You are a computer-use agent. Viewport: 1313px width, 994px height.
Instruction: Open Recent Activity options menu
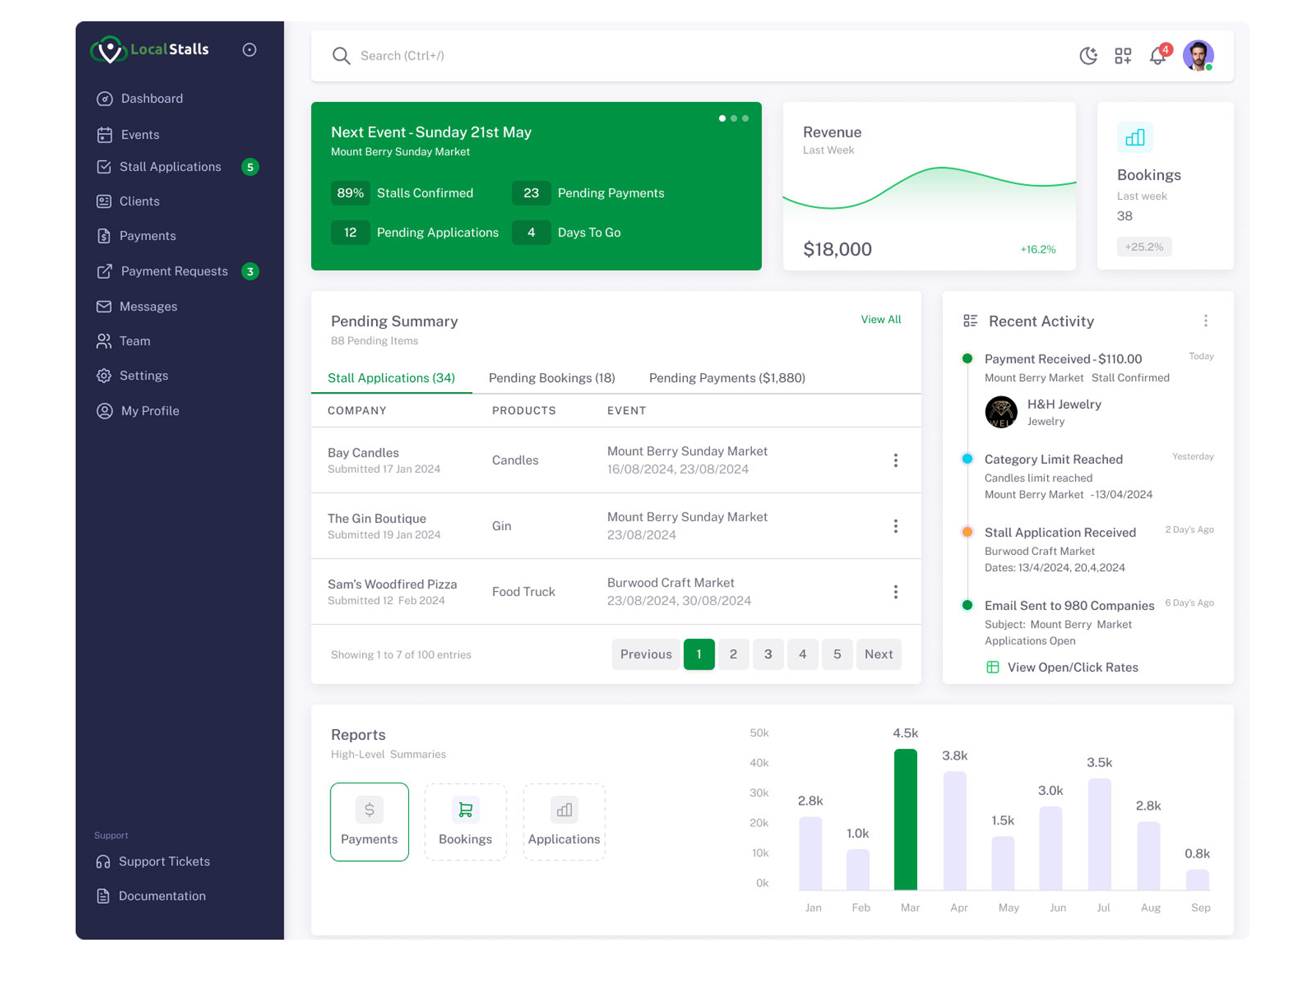click(1206, 321)
